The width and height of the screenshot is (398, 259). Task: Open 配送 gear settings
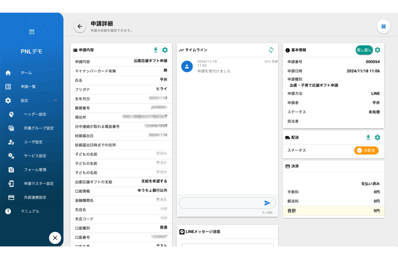(377, 137)
